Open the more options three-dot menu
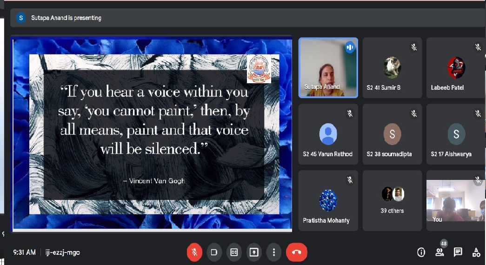This screenshot has height=265, width=486. pos(274,252)
